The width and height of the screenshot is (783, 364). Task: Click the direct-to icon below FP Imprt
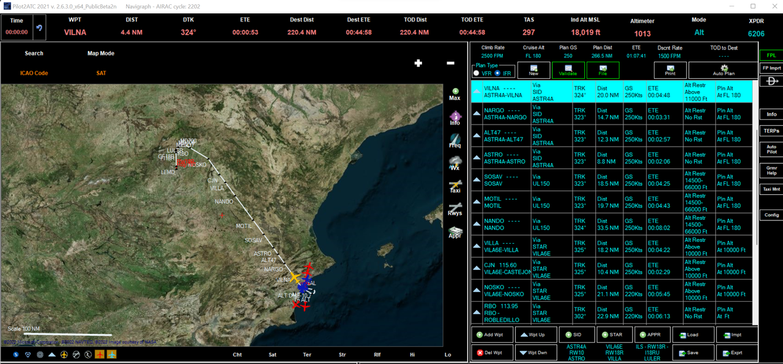(771, 81)
